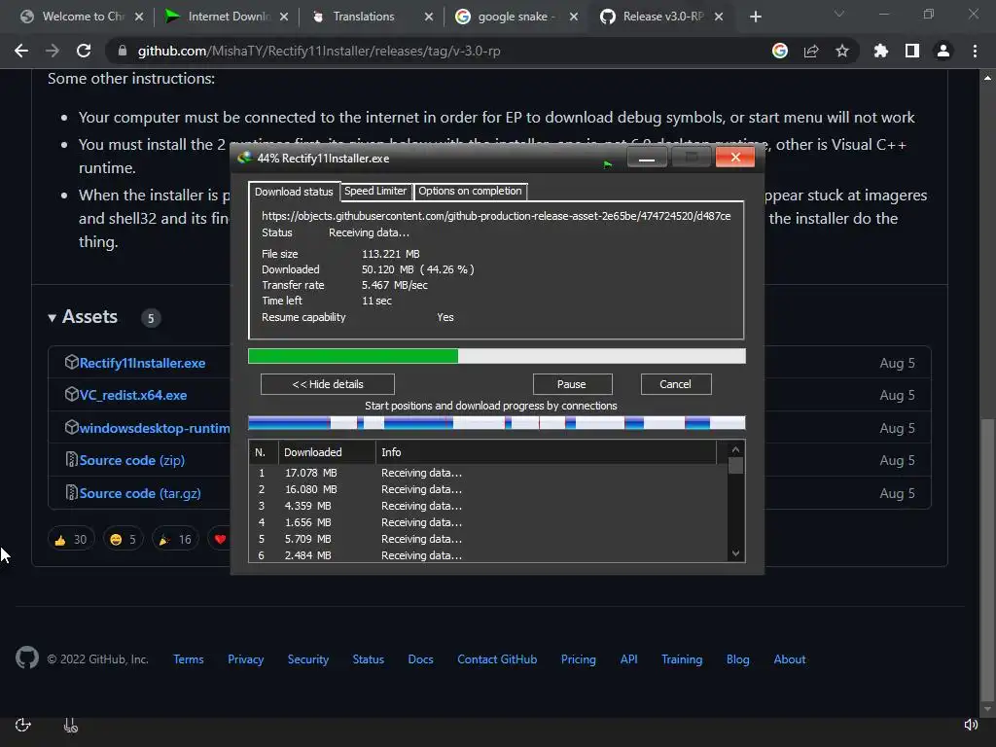Open the Chrome profile avatar
Screen dimensions: 996x747
click(943, 51)
